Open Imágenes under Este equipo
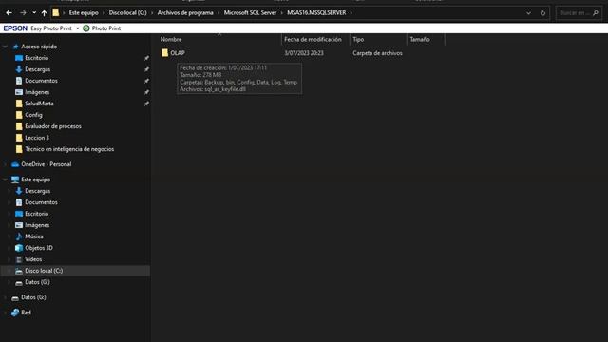 37,225
